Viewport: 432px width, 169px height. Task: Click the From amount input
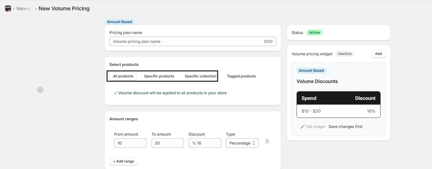[x=130, y=143]
